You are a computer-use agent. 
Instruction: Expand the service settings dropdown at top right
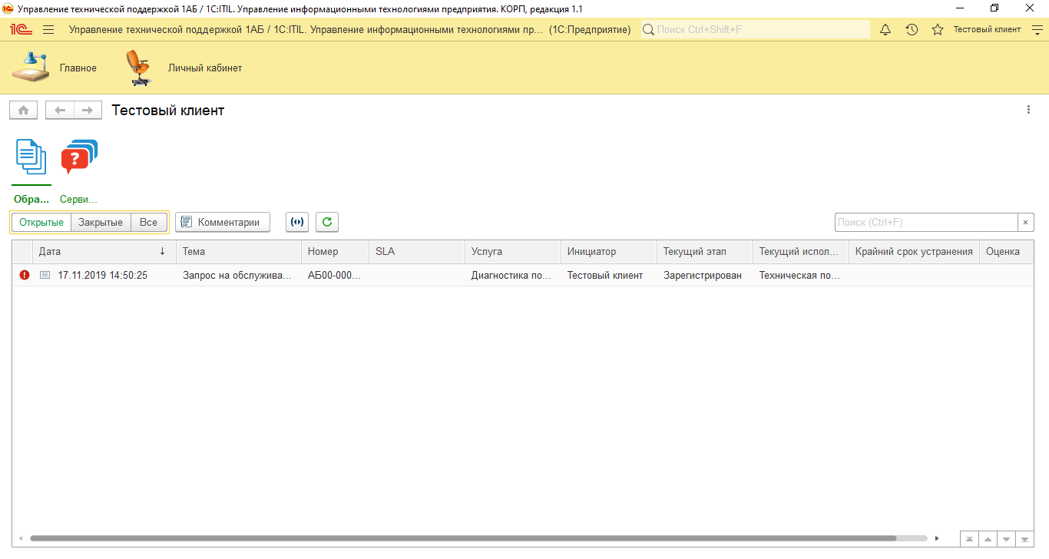coord(1037,29)
